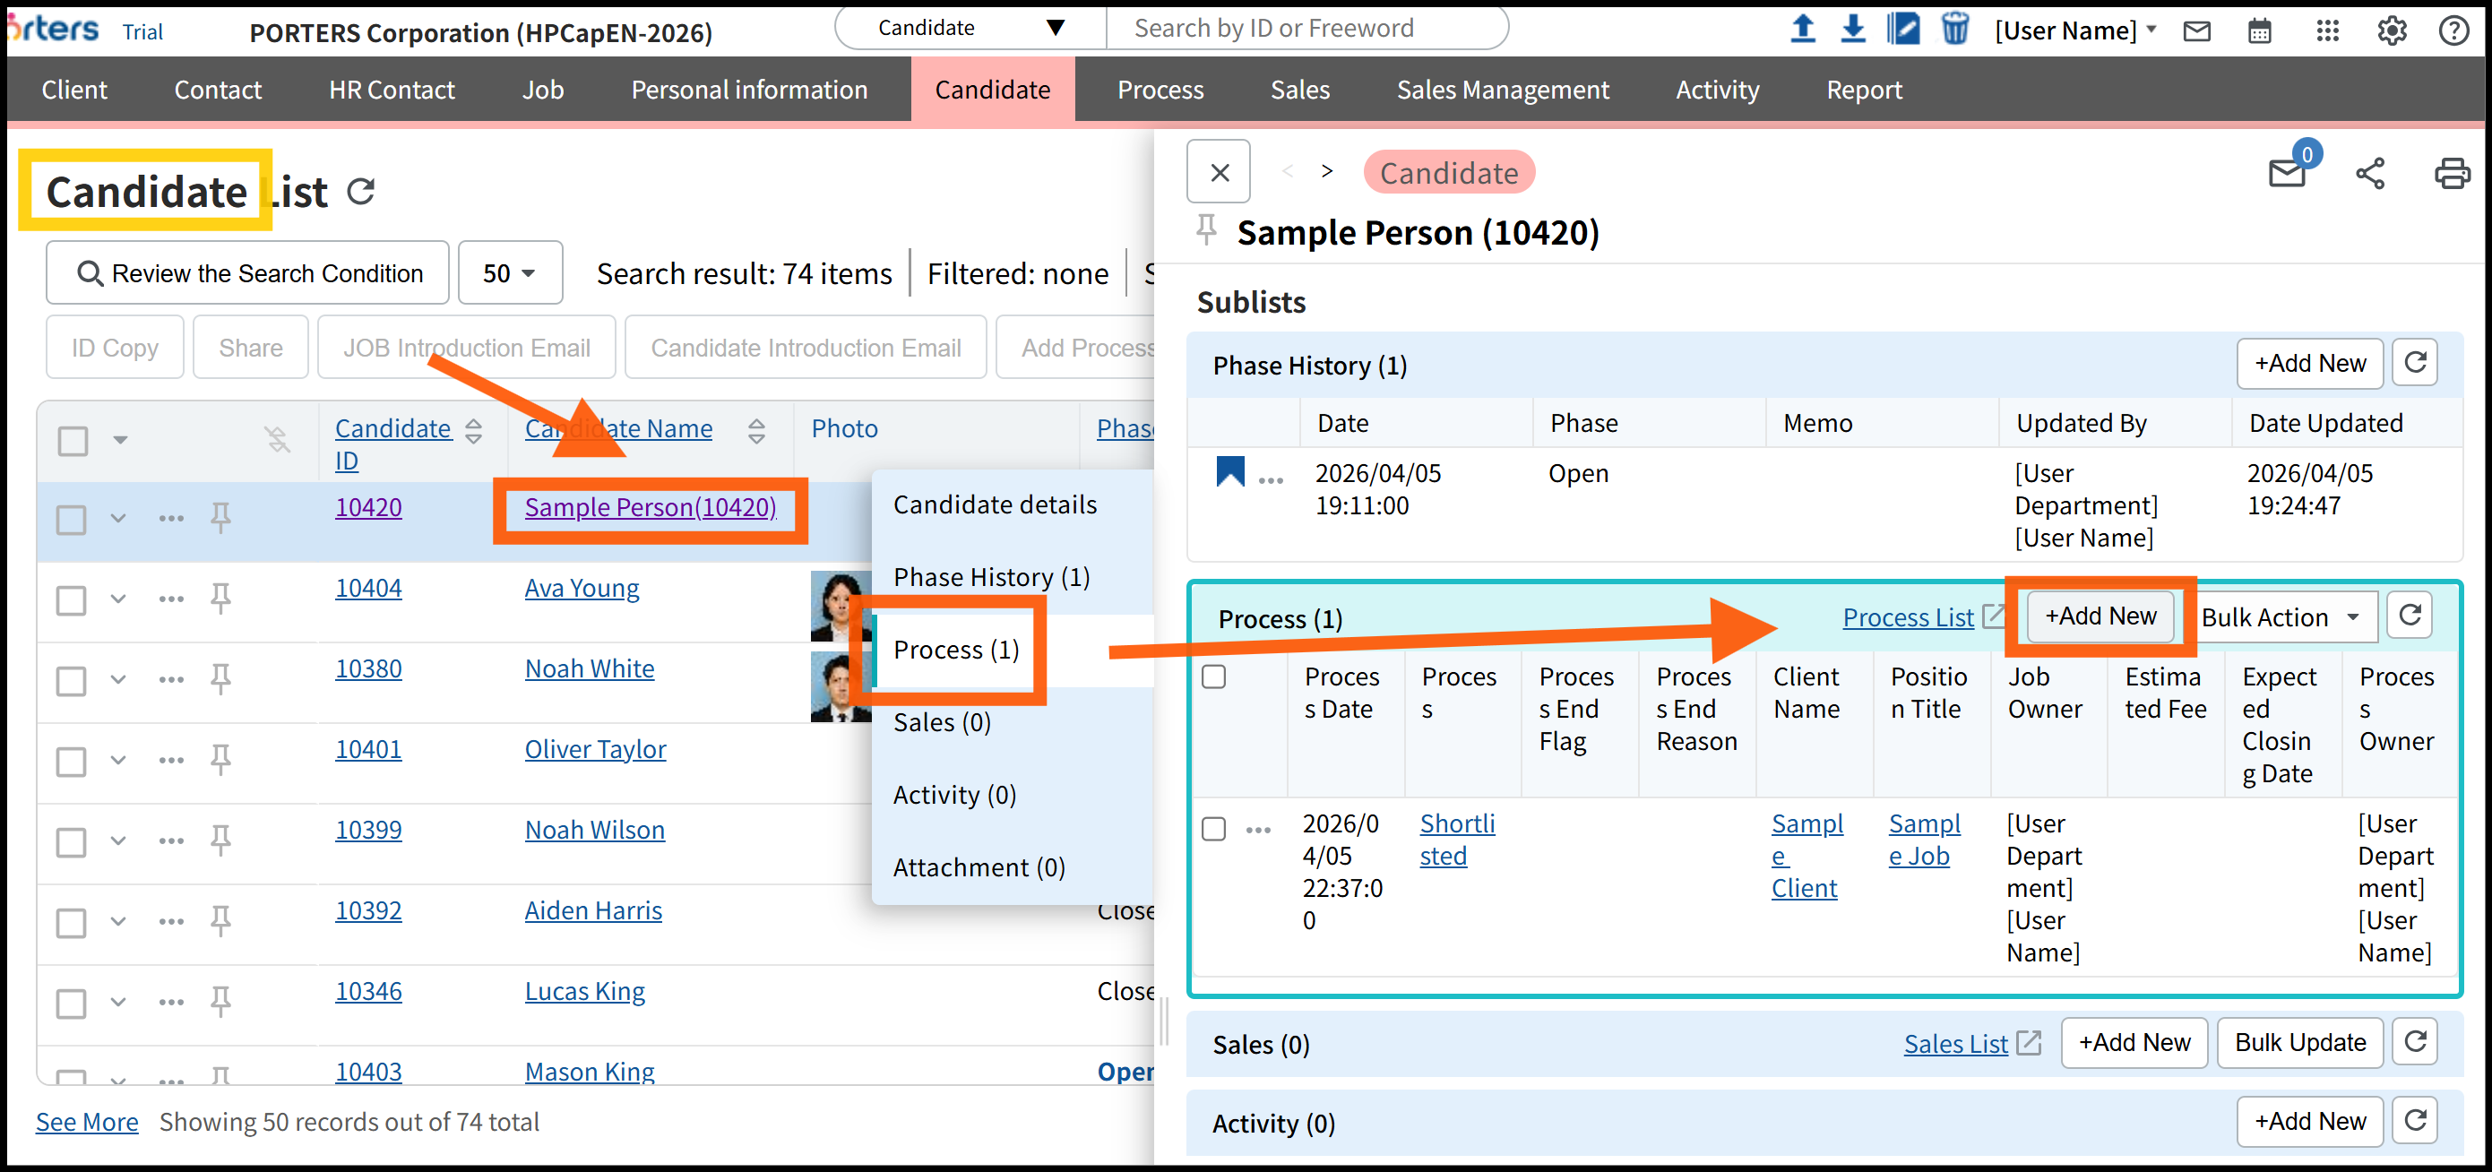The height and width of the screenshot is (1172, 2492).
Task: Open the Process List link
Action: coord(1907,617)
